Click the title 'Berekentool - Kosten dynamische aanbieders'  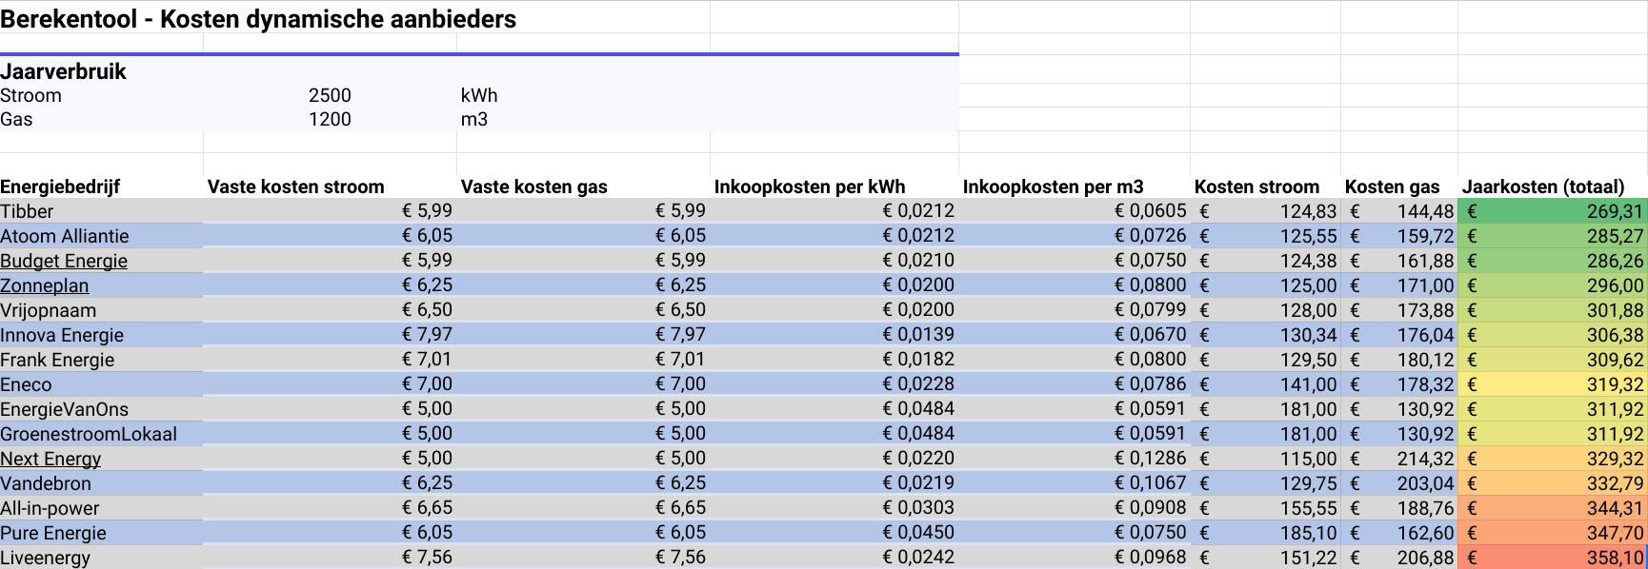point(258,19)
